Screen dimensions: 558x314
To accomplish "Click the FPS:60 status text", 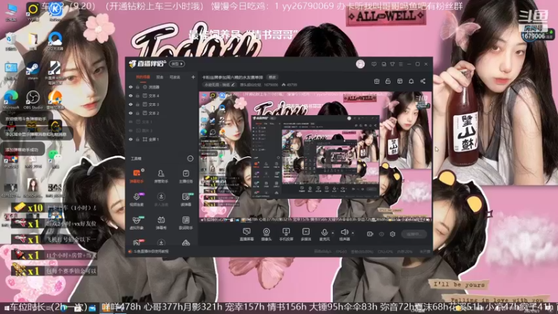I will pos(341,252).
